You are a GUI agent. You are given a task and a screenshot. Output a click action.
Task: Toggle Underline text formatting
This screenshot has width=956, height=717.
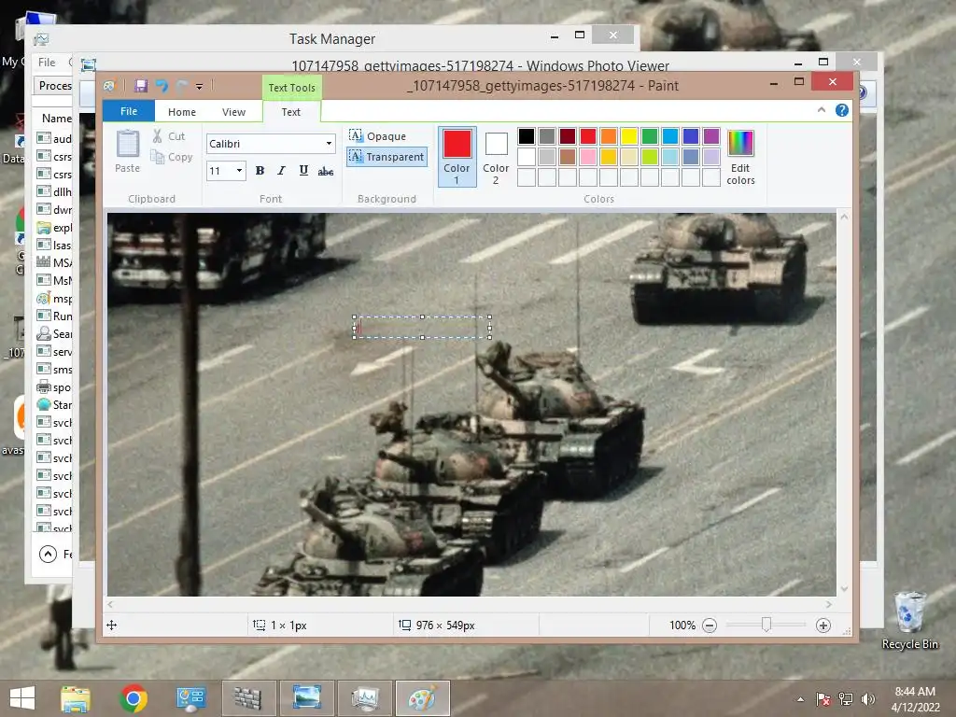coord(303,171)
